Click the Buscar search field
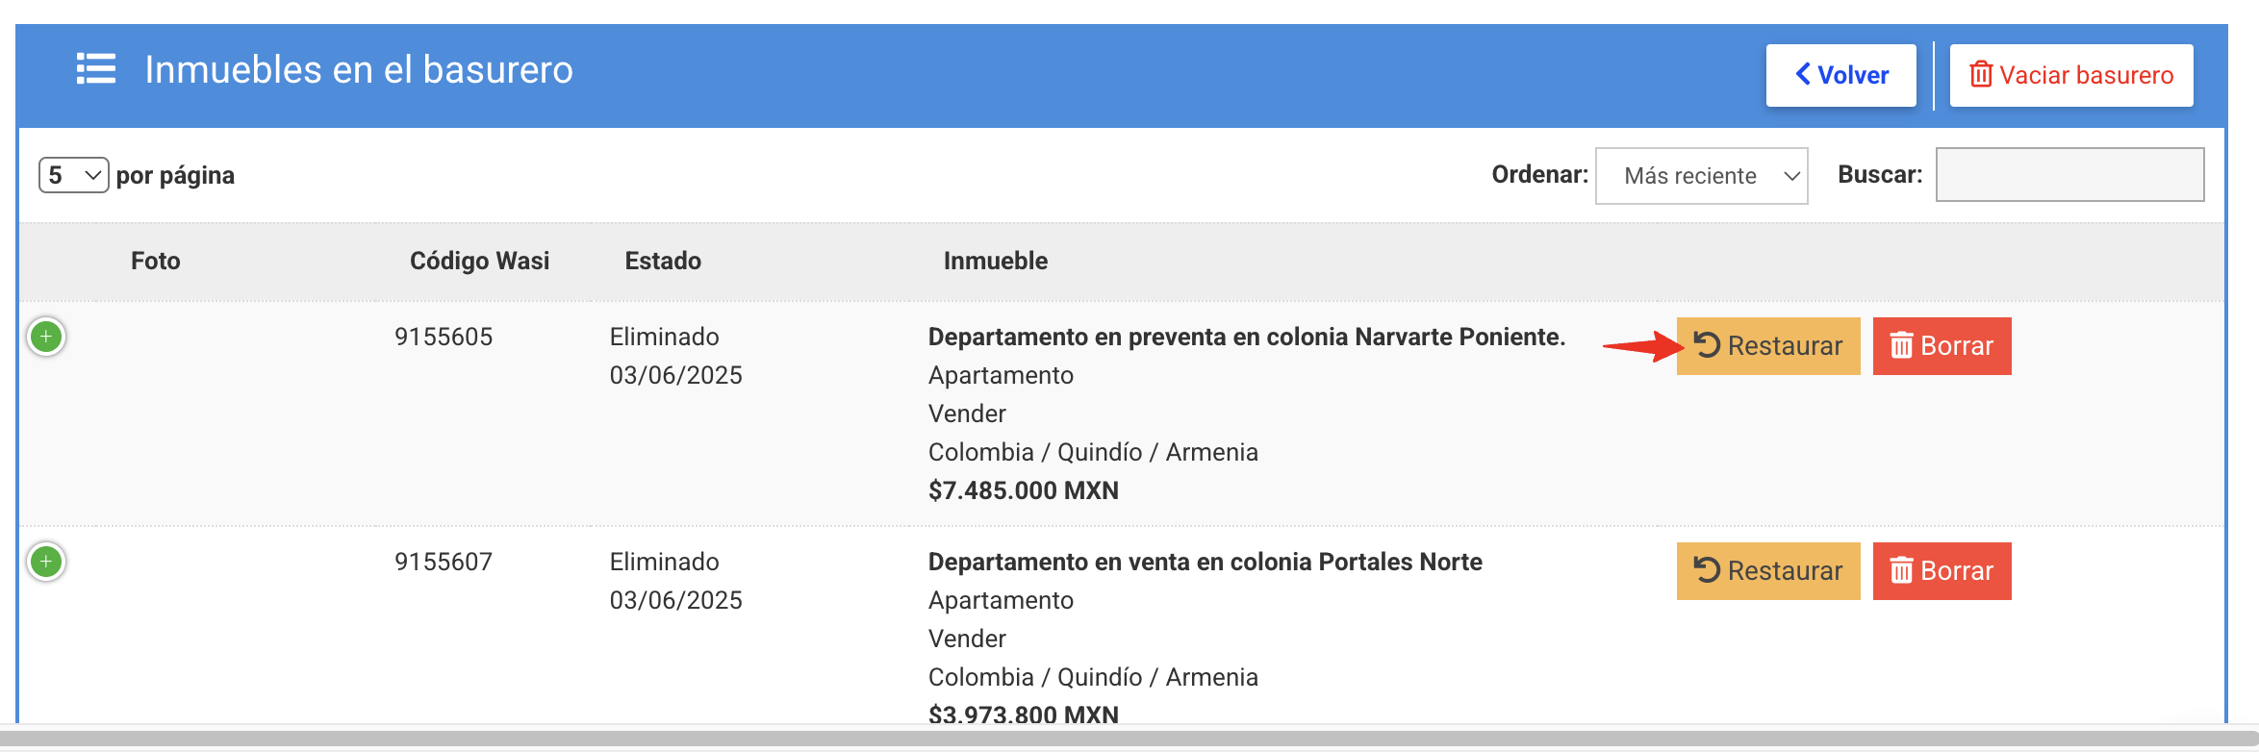This screenshot has width=2259, height=752. click(2069, 175)
